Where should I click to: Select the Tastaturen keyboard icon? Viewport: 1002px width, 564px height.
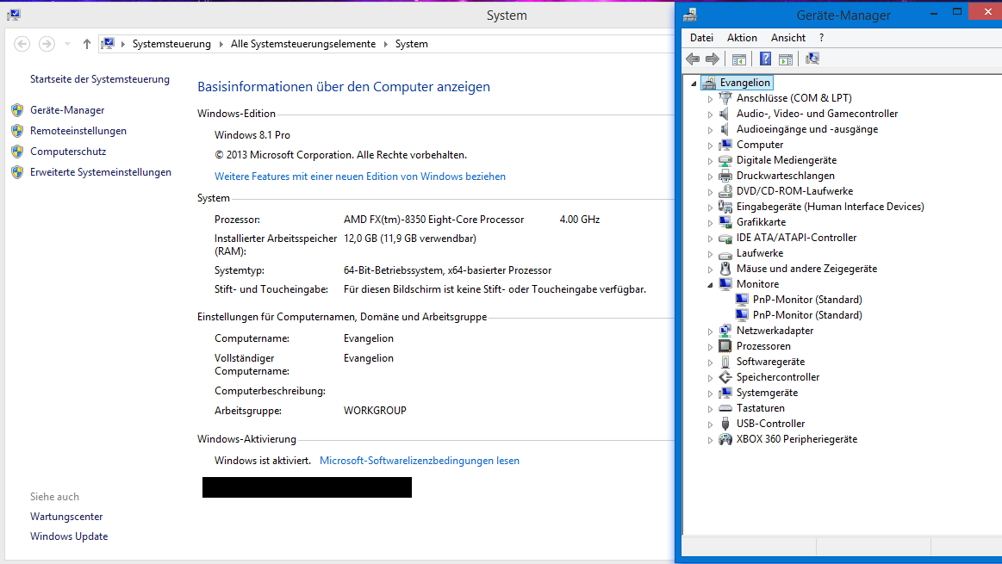coord(725,408)
